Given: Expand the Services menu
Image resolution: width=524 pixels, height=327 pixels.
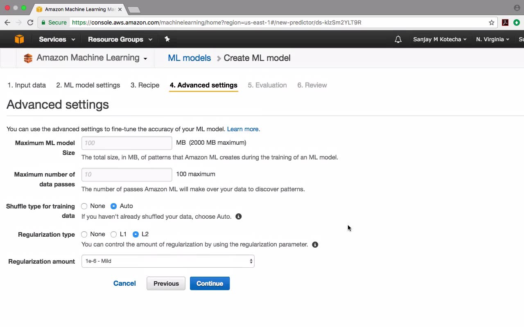Looking at the screenshot, I should coord(57,40).
